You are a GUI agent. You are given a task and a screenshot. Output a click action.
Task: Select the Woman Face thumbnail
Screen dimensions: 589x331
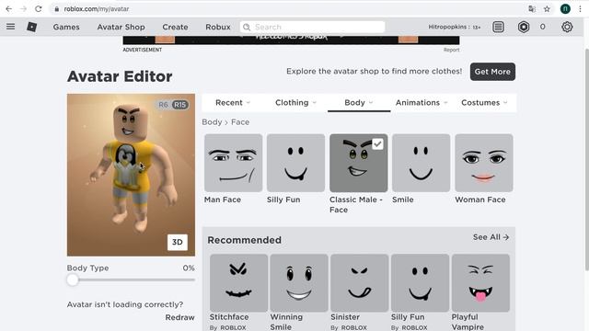[484, 163]
